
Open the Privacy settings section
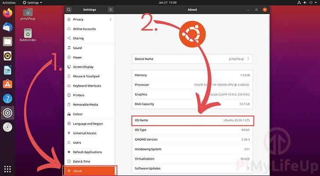click(x=90, y=19)
